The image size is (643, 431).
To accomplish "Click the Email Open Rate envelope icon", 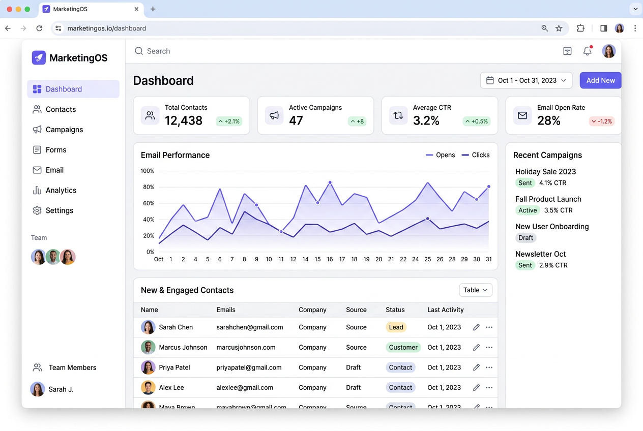I will (522, 115).
